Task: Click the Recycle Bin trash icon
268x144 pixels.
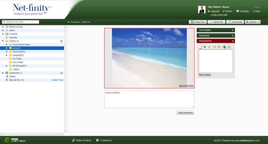Action: 7,80
